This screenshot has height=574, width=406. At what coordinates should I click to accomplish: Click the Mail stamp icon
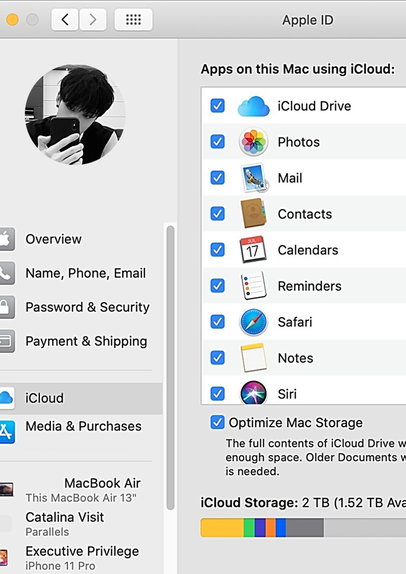[255, 178]
